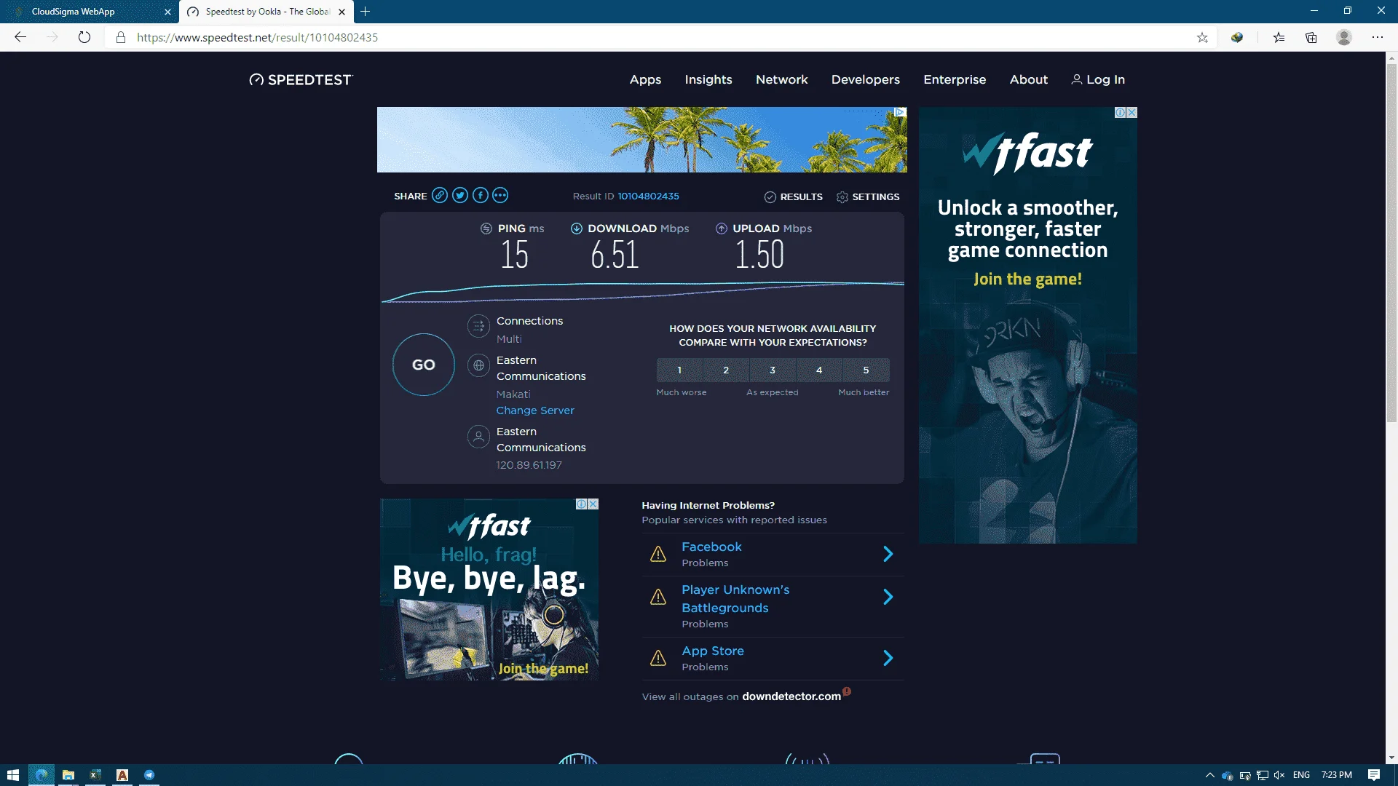The image size is (1398, 786).
Task: Rate network availability as 3 (as expected)
Action: pos(773,370)
